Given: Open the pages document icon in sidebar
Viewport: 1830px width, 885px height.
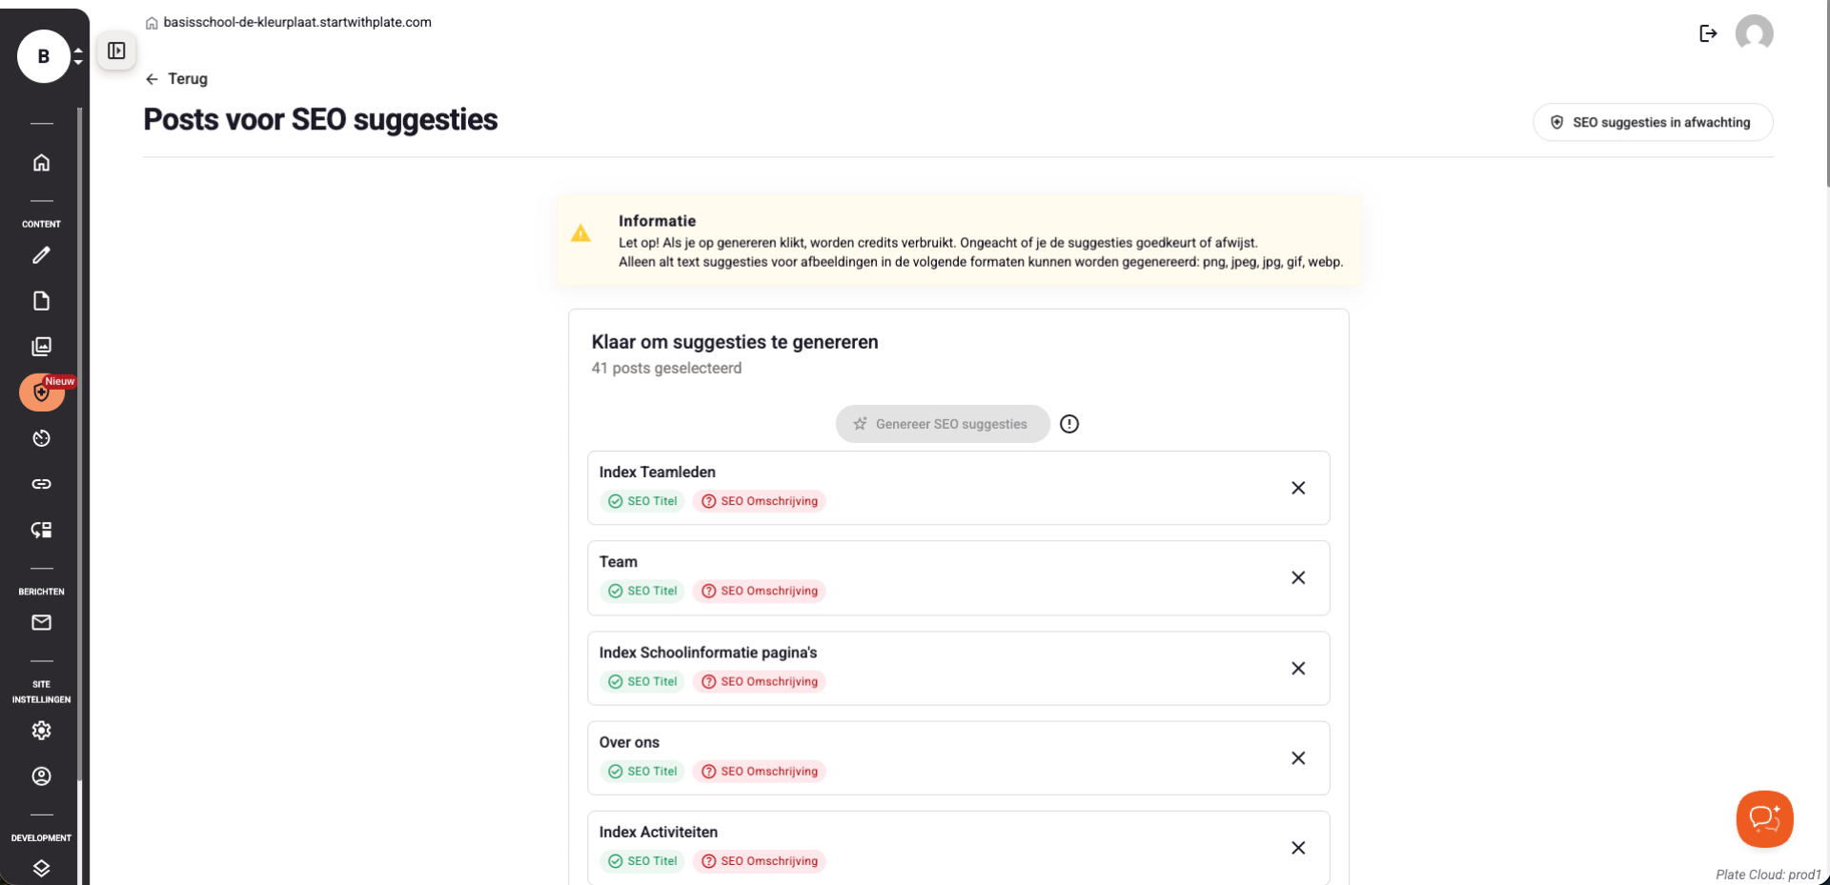Looking at the screenshot, I should [x=41, y=301].
